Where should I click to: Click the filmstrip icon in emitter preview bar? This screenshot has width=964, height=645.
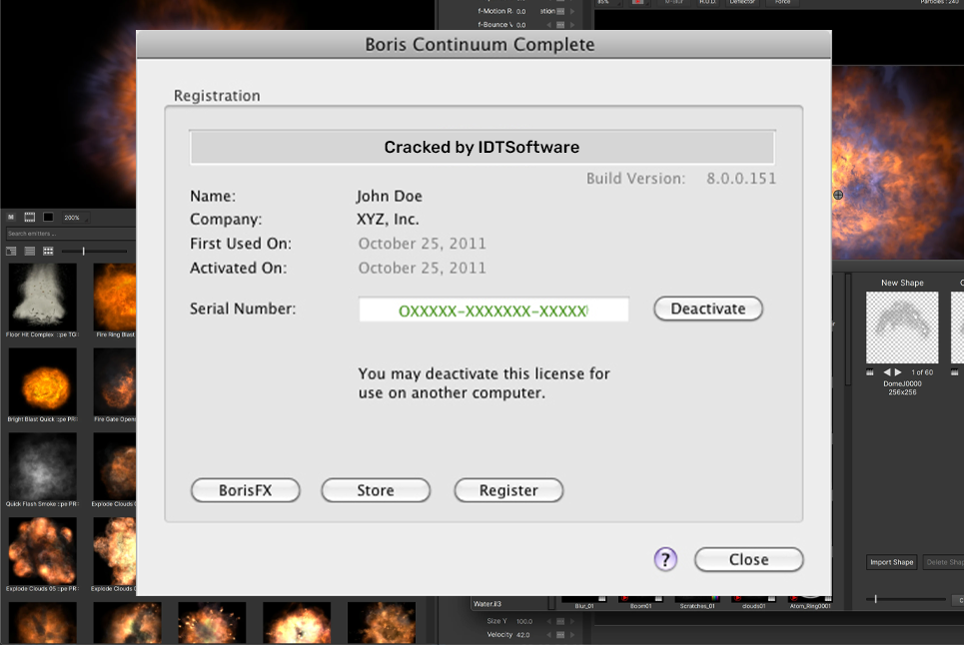tap(30, 217)
